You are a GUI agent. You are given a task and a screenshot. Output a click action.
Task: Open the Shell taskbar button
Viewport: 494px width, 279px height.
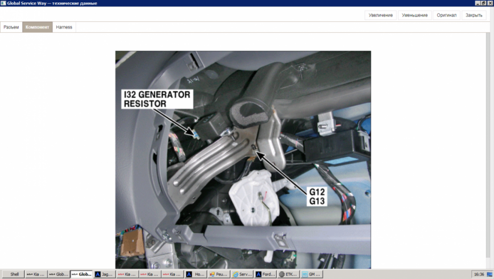[x=14, y=274]
